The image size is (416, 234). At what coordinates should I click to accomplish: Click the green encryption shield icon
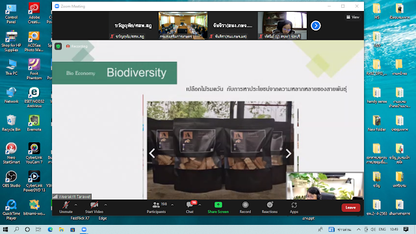pos(58,46)
